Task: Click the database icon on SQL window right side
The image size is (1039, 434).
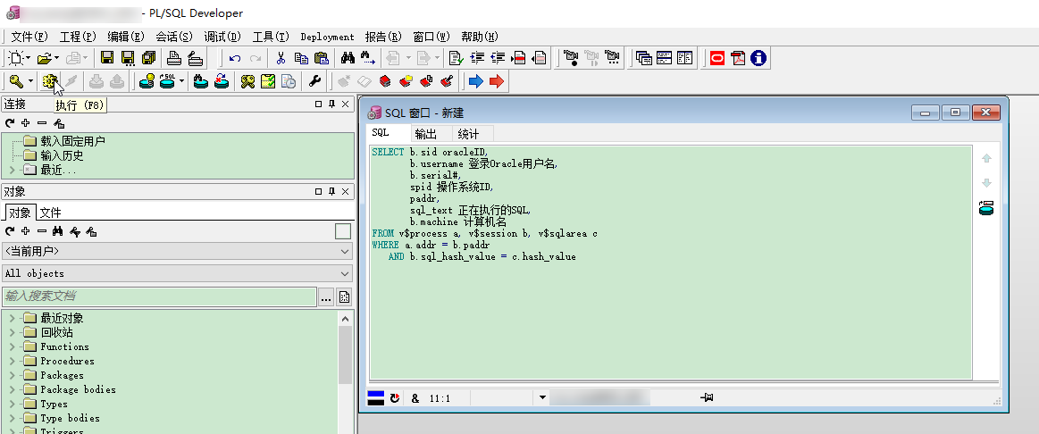Action: 986,207
